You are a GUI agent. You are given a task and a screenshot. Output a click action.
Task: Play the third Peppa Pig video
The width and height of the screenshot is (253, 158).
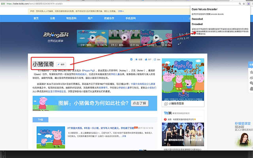click(x=156, y=38)
